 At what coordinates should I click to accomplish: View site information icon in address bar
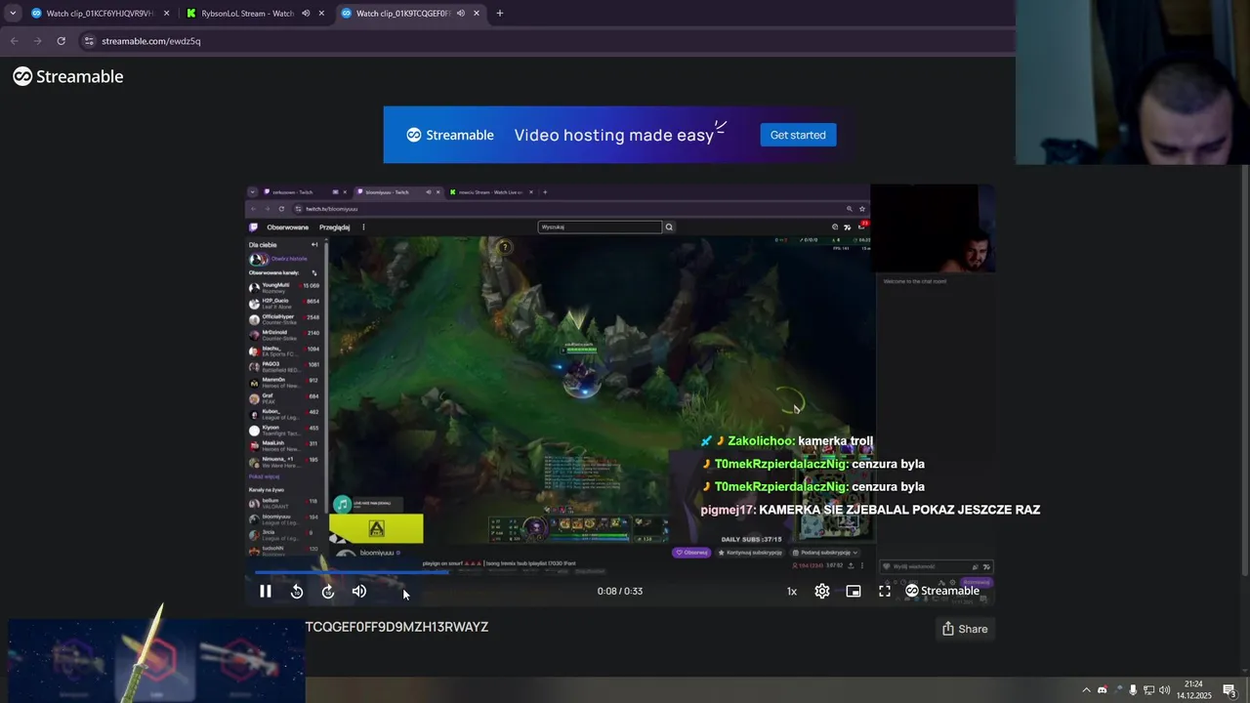(x=89, y=41)
